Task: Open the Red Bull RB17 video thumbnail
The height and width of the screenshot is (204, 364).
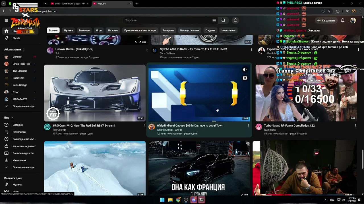Action: [x=95, y=93]
